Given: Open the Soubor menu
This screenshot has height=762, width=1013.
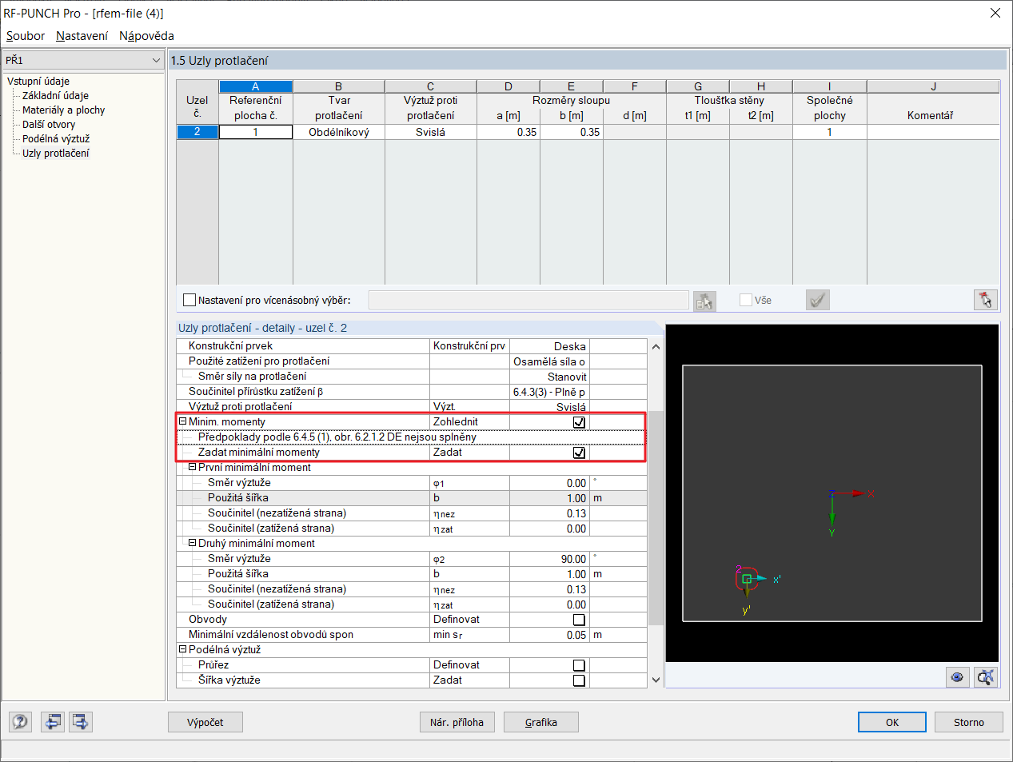Looking at the screenshot, I should pyautogui.click(x=26, y=36).
